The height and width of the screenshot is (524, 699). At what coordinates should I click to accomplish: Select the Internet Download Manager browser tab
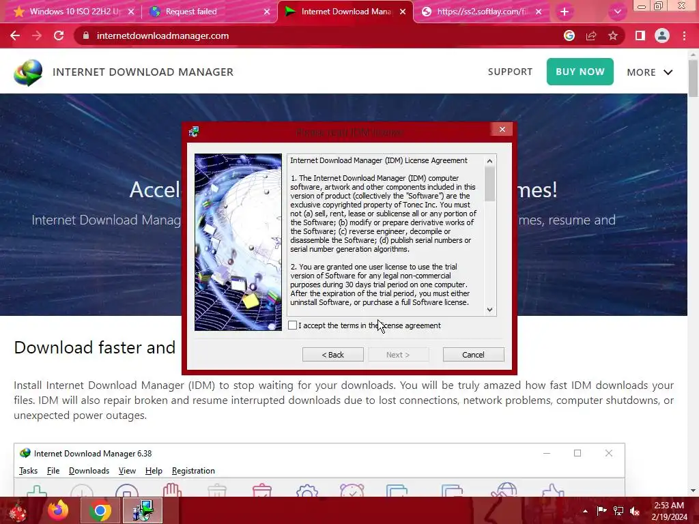[346, 12]
